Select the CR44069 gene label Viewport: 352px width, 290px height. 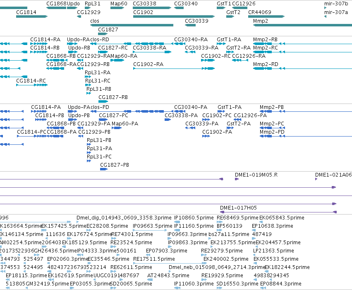(260, 12)
